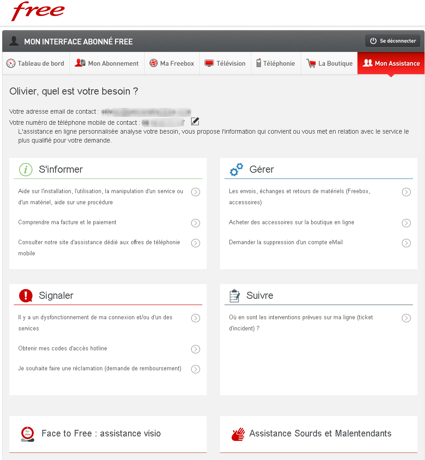The image size is (425, 460).
Task: Open Demander la suppression d'un compte eMail
Action: tap(286, 242)
